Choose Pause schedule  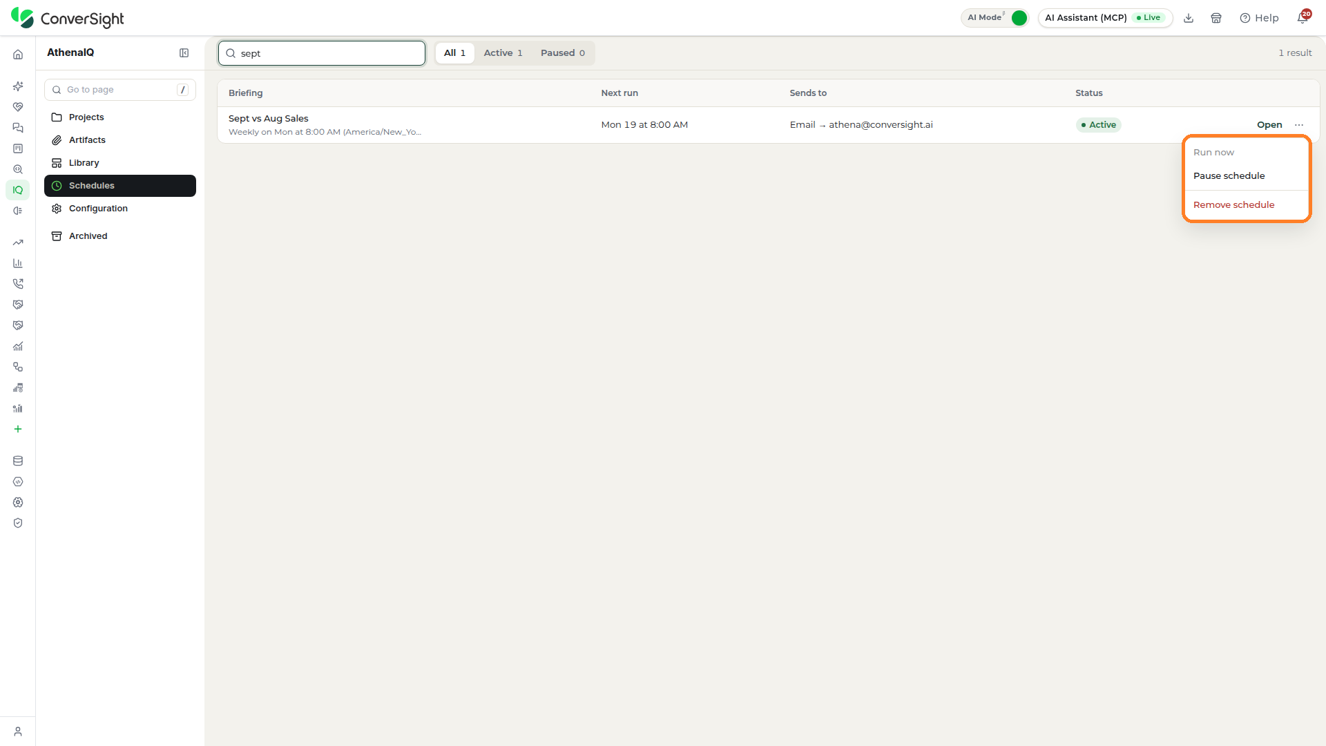point(1229,176)
